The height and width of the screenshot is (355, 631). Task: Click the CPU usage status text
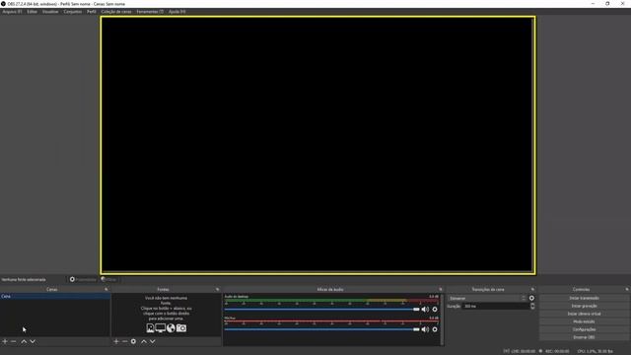tap(595, 351)
